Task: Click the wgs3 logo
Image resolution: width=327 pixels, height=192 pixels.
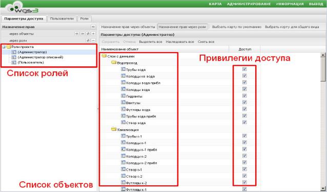Action: (x=22, y=8)
